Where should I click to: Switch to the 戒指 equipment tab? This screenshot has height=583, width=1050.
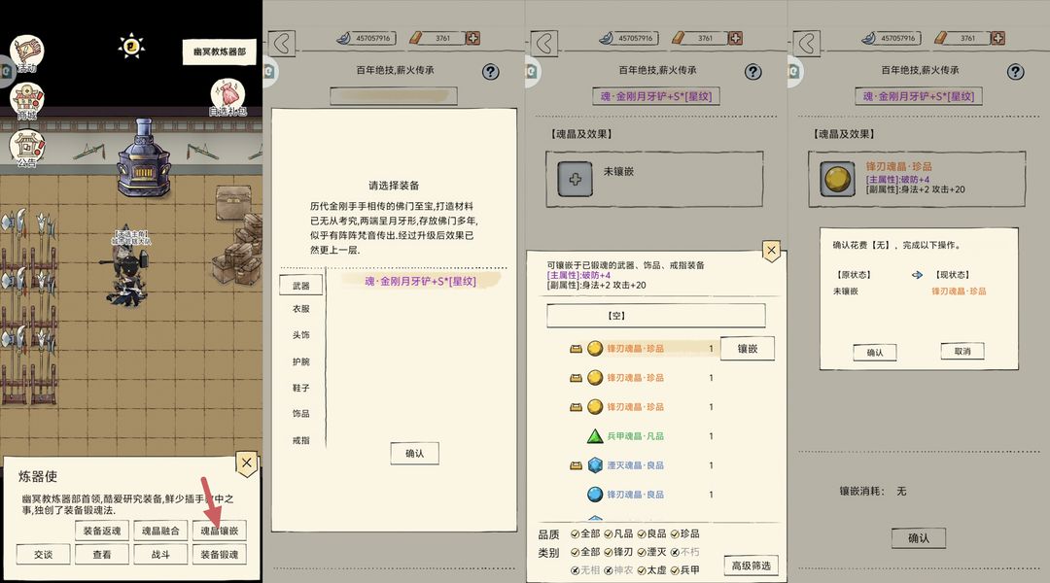(x=300, y=440)
